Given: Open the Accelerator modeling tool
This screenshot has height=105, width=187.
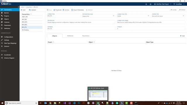Looking at the screenshot, I should click(x=7, y=55).
